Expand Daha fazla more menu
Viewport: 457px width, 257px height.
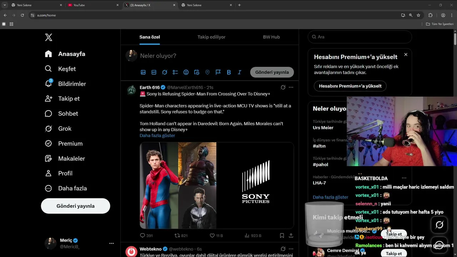[x=65, y=188]
